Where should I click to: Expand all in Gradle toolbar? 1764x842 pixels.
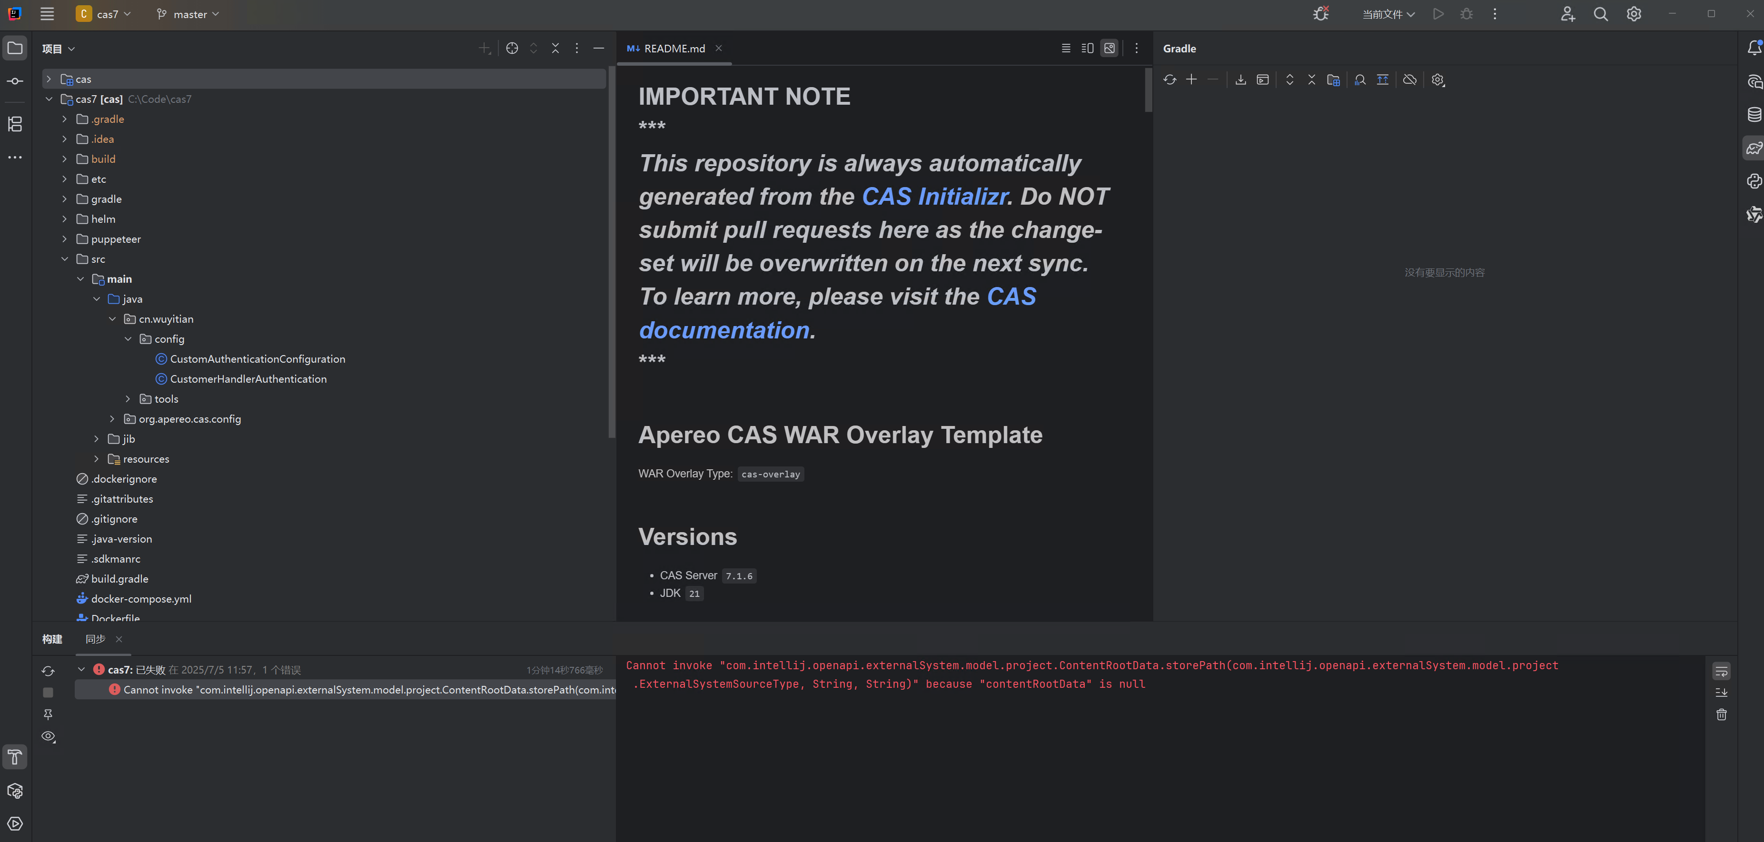click(x=1289, y=79)
